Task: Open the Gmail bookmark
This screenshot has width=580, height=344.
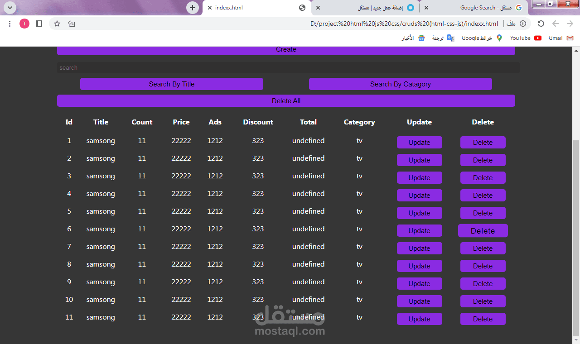Action: click(561, 38)
